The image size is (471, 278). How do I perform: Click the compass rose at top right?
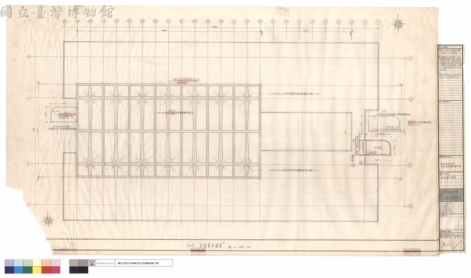[398, 25]
